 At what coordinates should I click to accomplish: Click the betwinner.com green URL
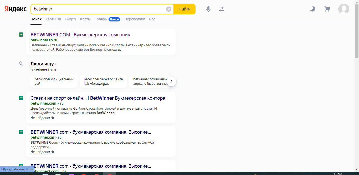click(43, 103)
